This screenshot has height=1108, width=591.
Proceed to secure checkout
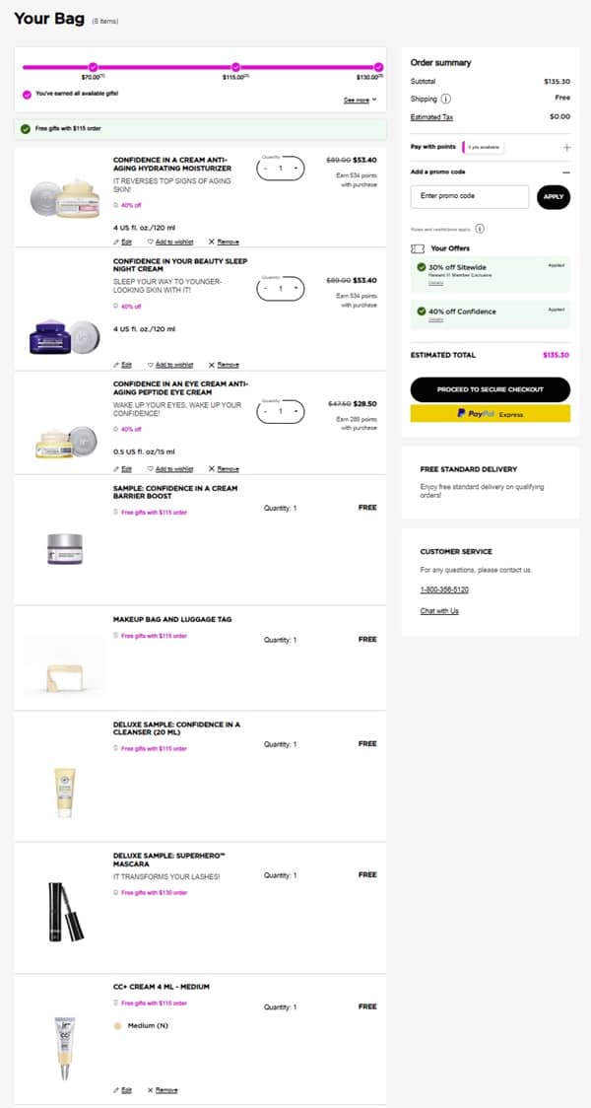(490, 389)
